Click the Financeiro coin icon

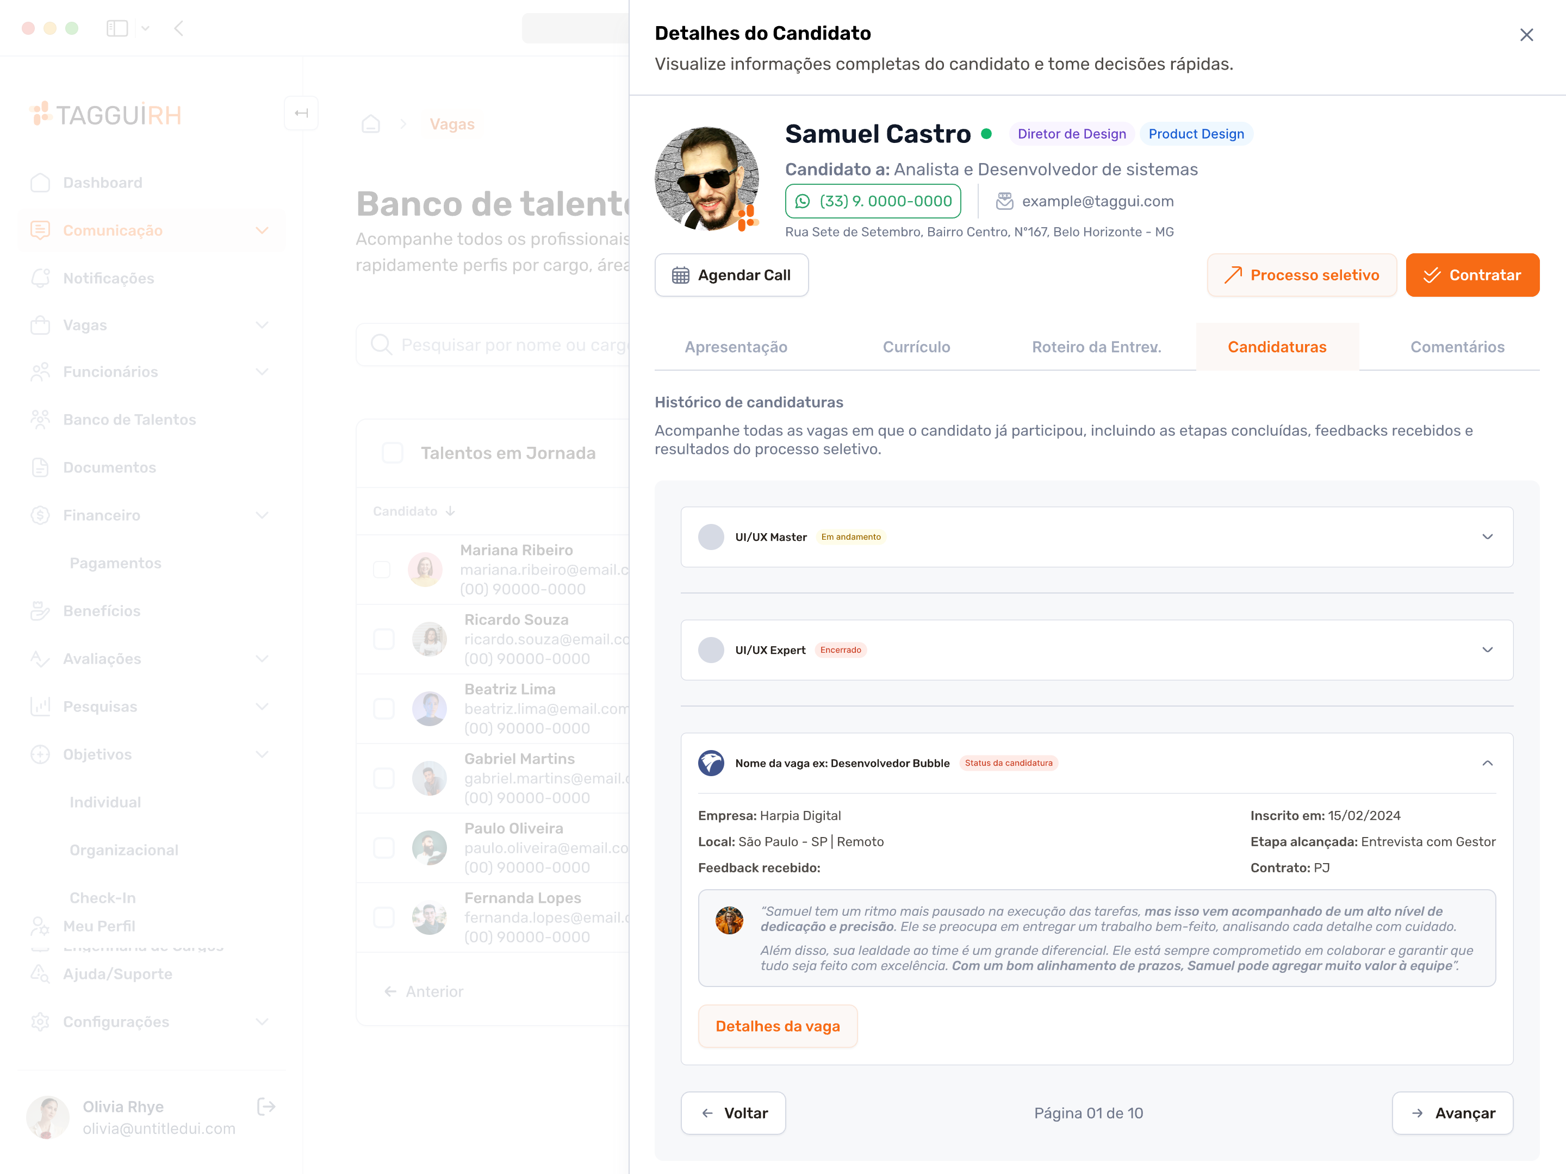pos(40,515)
